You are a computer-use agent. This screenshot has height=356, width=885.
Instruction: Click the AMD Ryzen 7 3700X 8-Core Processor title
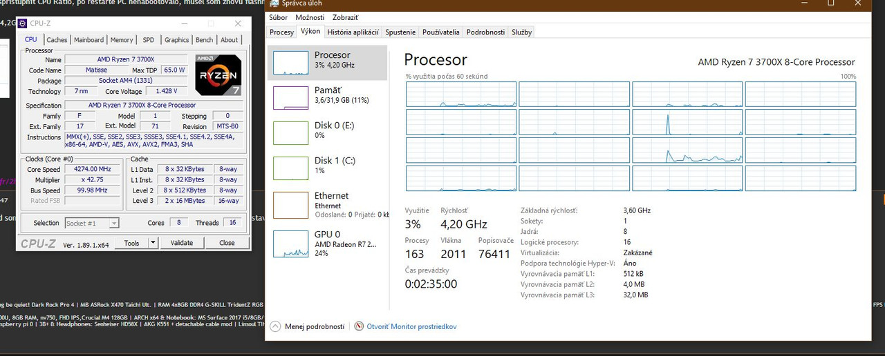(x=776, y=62)
